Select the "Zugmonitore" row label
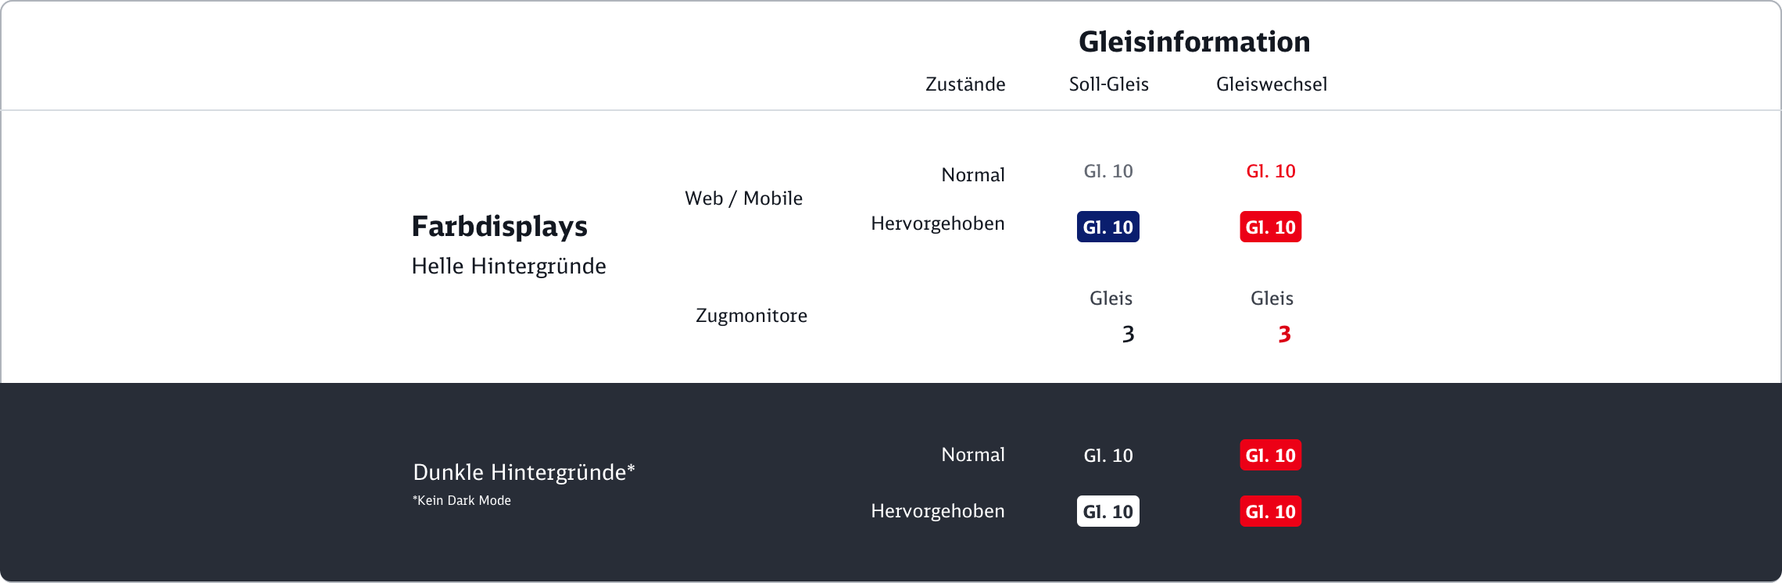The width and height of the screenshot is (1782, 583). click(x=751, y=316)
